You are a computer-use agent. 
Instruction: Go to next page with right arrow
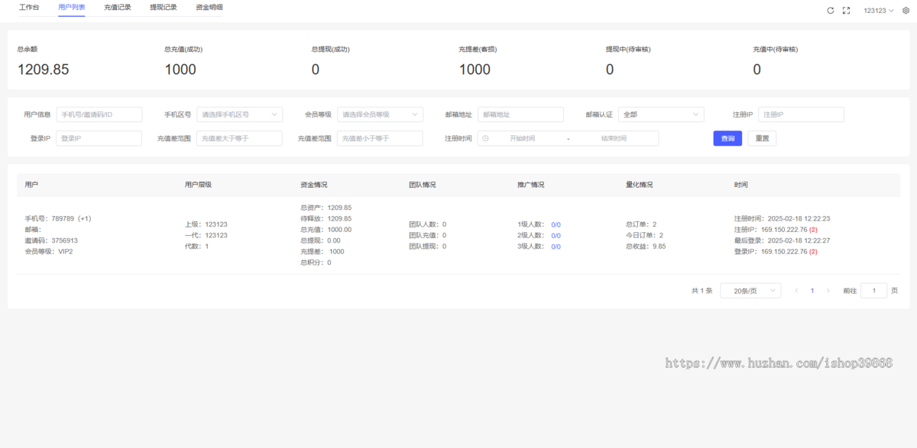coord(828,290)
